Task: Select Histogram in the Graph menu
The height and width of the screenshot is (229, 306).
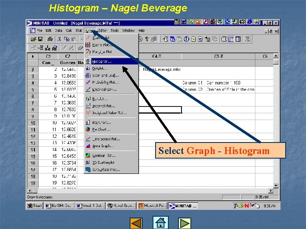Action: coord(111,61)
